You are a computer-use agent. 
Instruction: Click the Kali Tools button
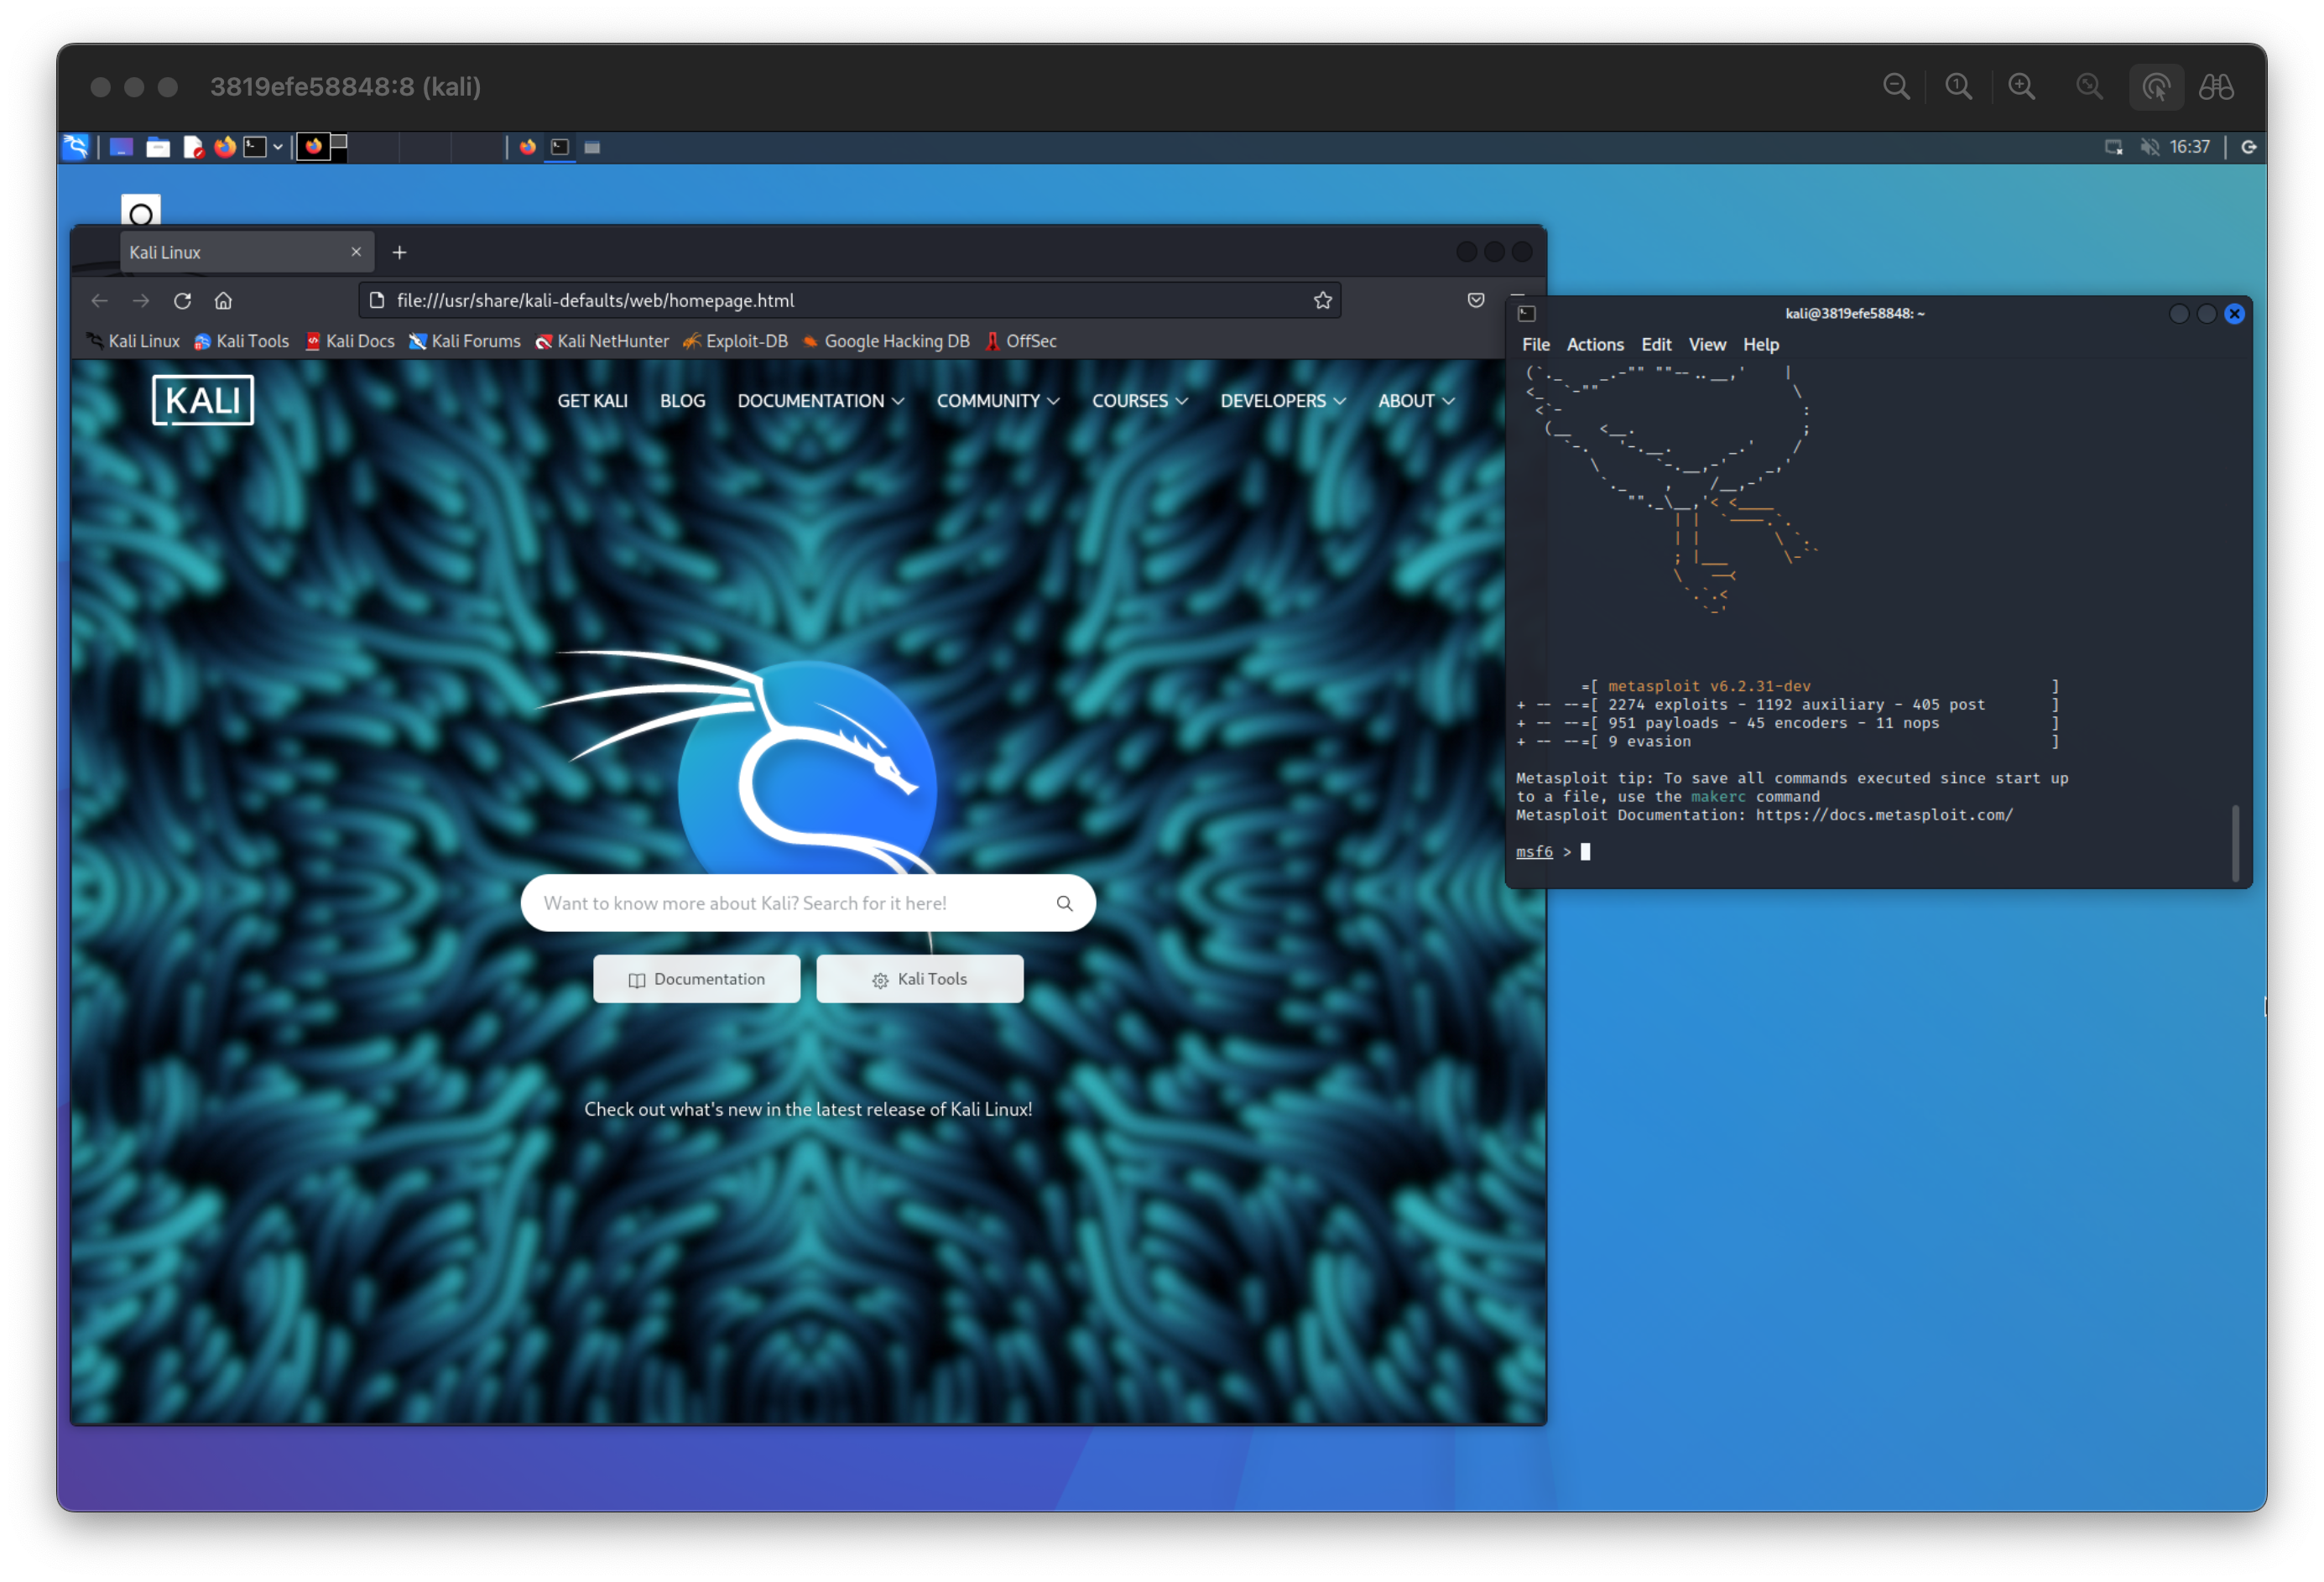[x=919, y=979]
